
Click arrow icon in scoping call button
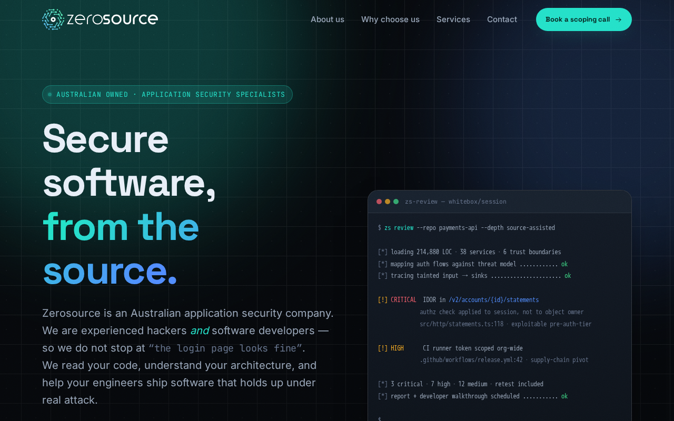(x=618, y=19)
